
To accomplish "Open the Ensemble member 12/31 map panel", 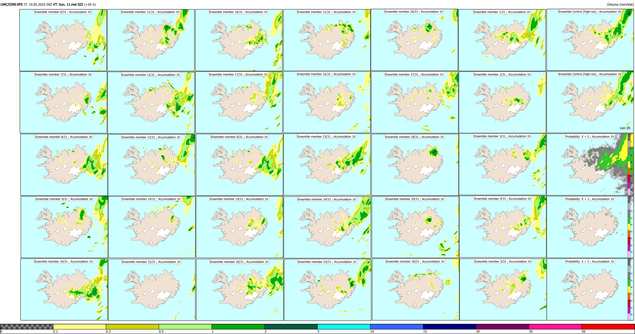I will (151, 103).
